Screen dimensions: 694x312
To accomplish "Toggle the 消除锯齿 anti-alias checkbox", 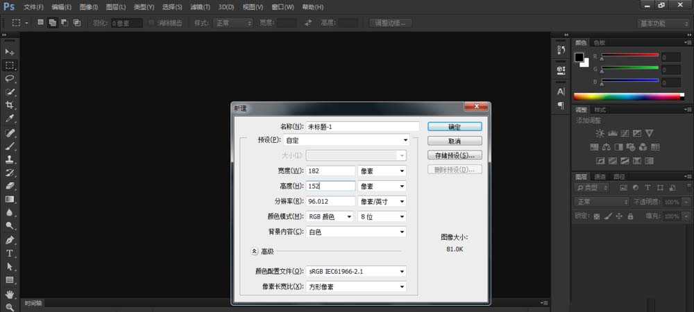I will pos(151,23).
